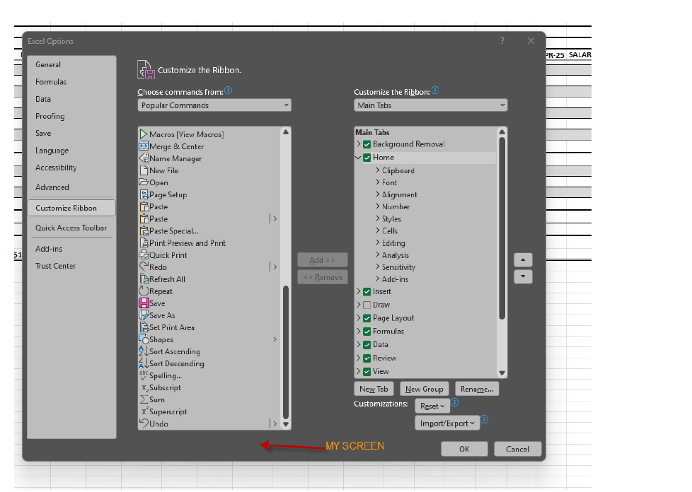Viewport: 692px width, 492px height.
Task: Click the Move Down arrow button
Action: 523,276
